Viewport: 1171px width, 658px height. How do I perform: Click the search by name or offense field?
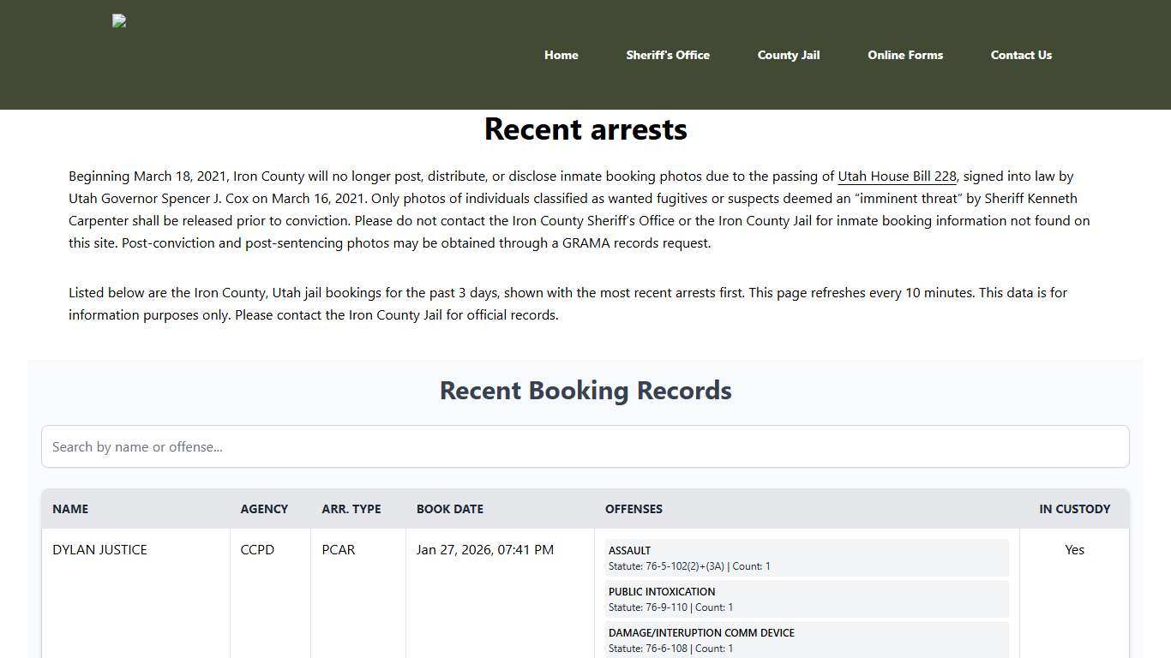pos(585,446)
